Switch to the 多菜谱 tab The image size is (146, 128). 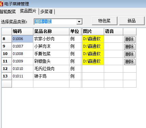coord(47,12)
